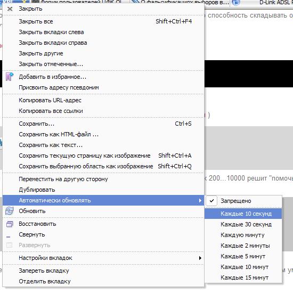Select Сохранить… menu entry
293x294 pixels.
[103, 124]
